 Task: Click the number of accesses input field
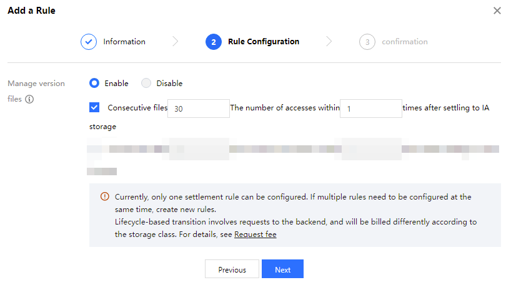(x=370, y=109)
